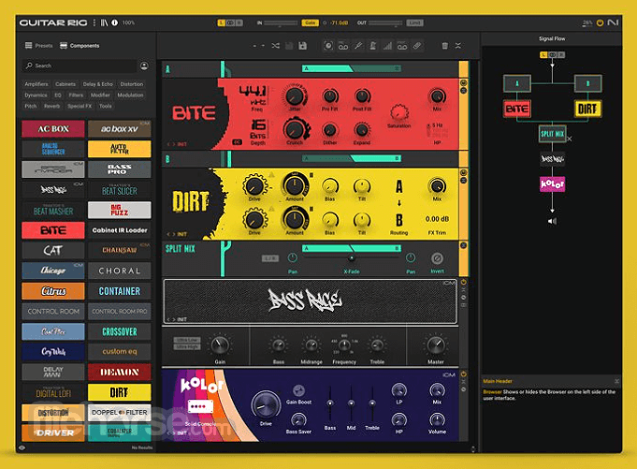Open the three-dot main menu
The image size is (637, 469).
[94, 22]
